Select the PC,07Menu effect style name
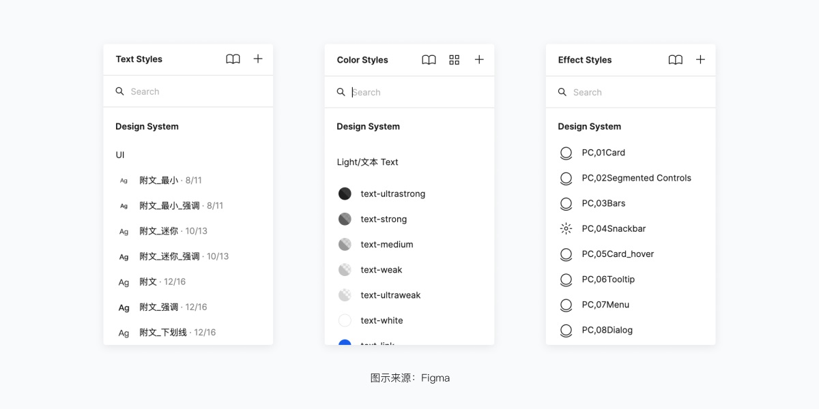Viewport: 819px width, 409px height. 605,305
